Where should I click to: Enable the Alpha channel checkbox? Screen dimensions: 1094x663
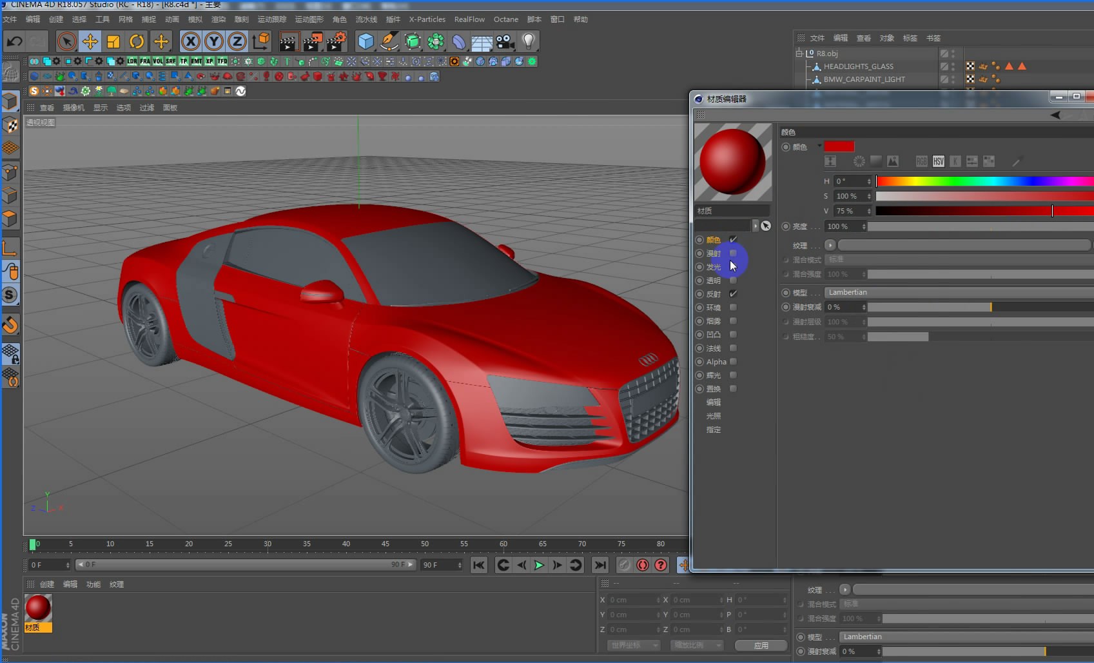pyautogui.click(x=733, y=362)
